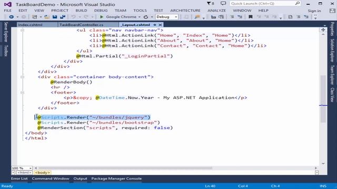Click the split editor plus icon
The height and width of the screenshot is (189, 337).
[x=323, y=30]
